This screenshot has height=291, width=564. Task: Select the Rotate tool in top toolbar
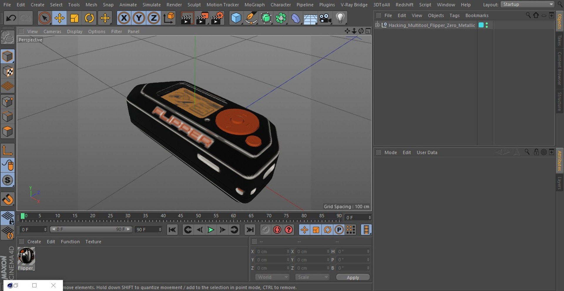(89, 18)
